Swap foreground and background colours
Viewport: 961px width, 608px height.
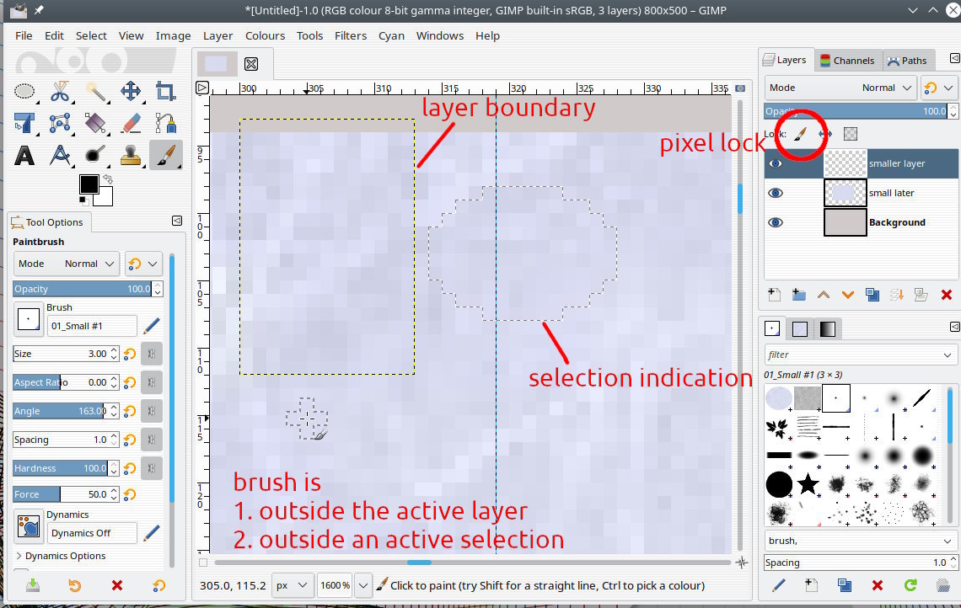pos(109,179)
